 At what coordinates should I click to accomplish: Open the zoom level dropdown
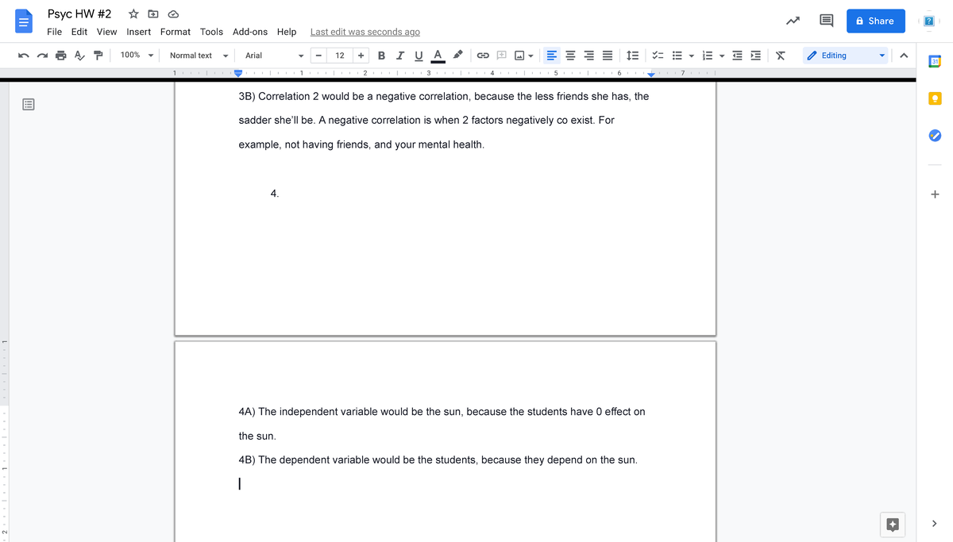[x=135, y=55]
